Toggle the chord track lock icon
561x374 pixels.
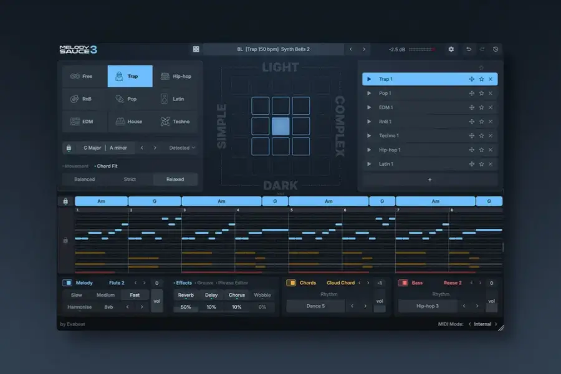(65, 201)
